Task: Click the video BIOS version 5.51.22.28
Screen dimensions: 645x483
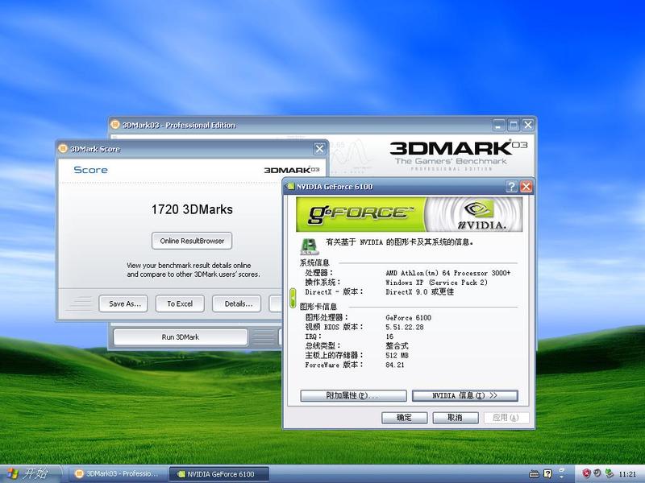Action: [x=405, y=327]
